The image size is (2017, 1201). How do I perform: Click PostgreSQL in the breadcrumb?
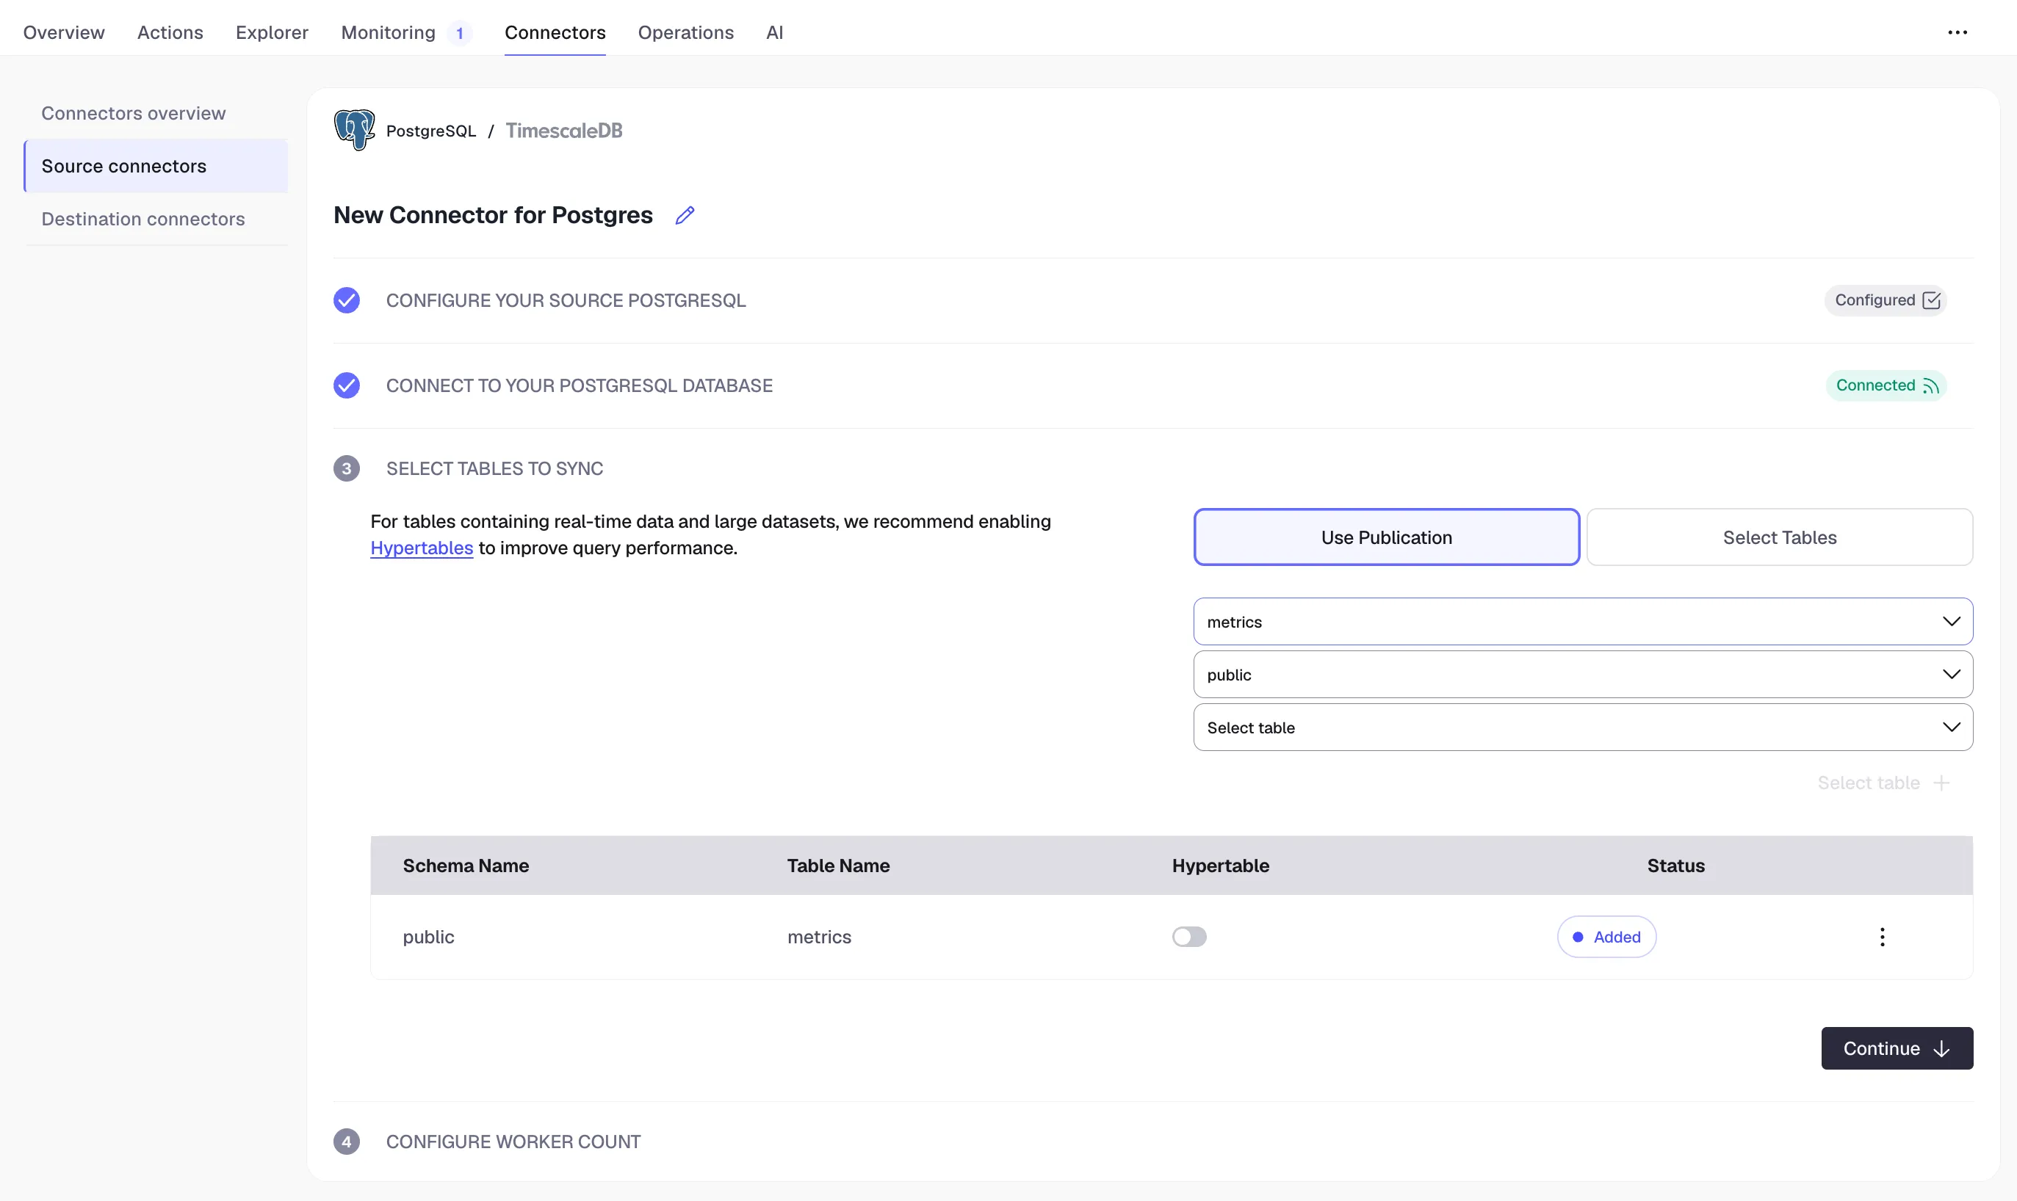coord(430,131)
